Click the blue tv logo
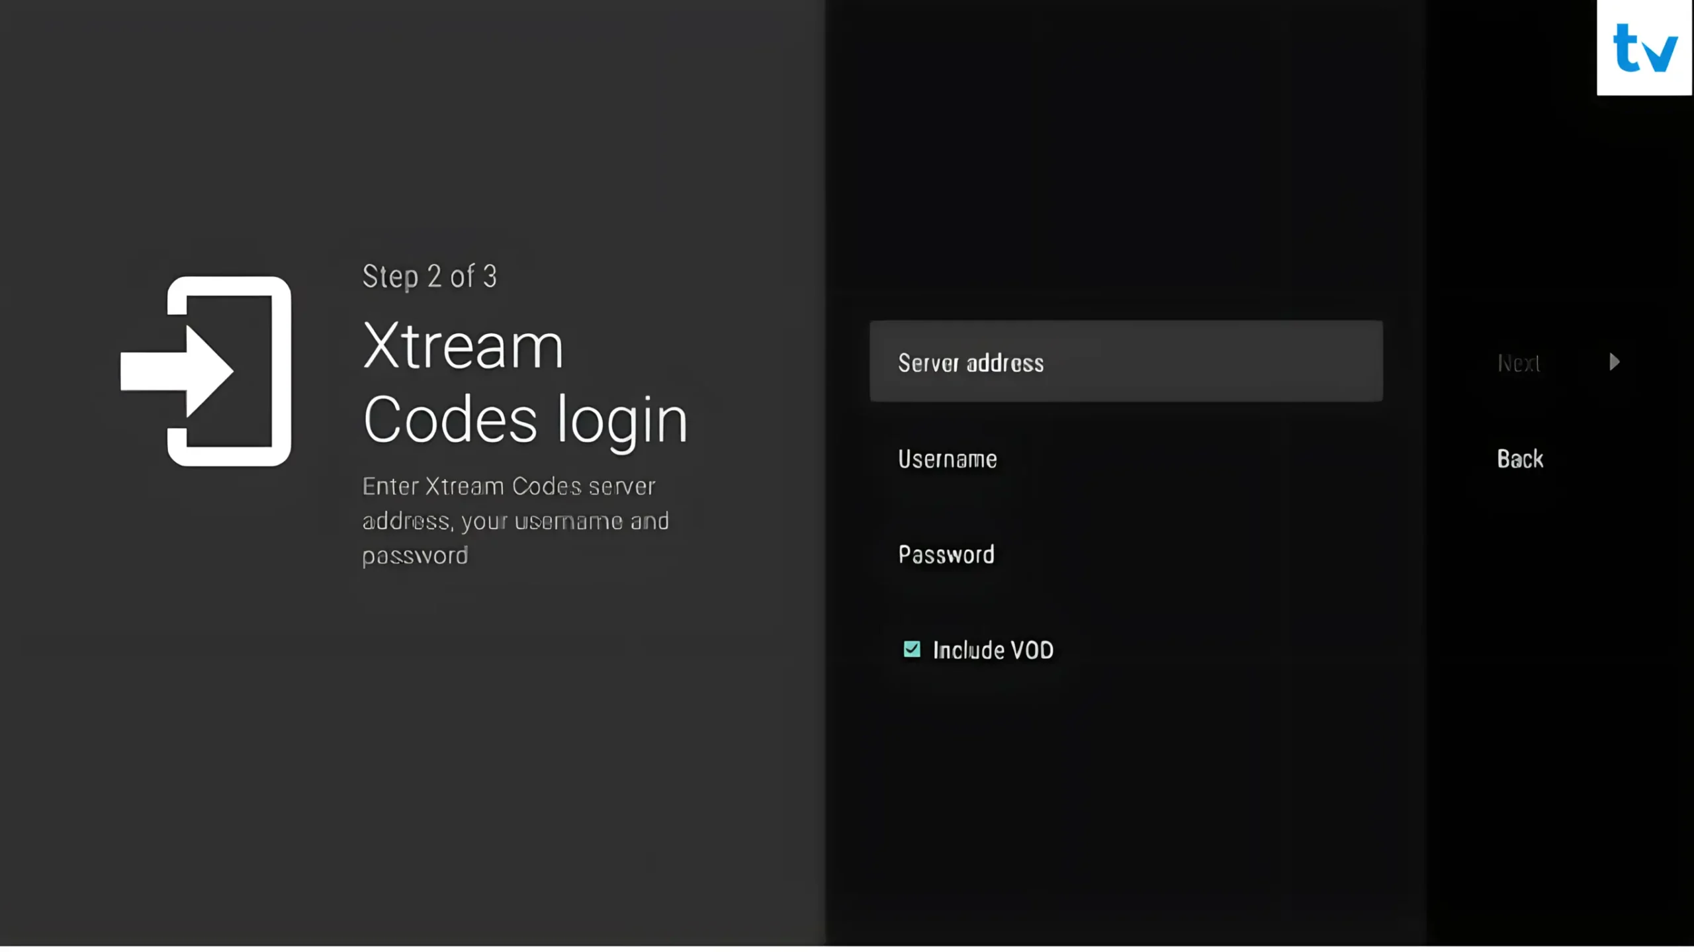Viewport: 1694px width, 952px height. coord(1644,48)
